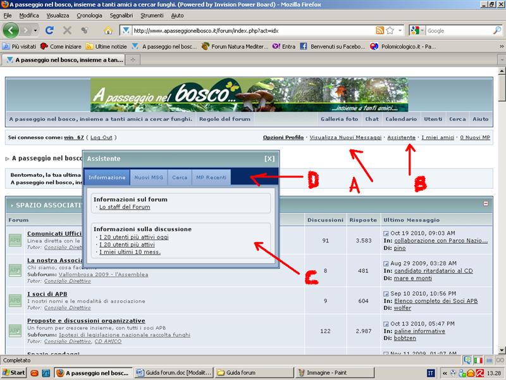Image resolution: width=506 pixels, height=380 pixels.
Task: Start search with the magnifier icon
Action: point(497,30)
